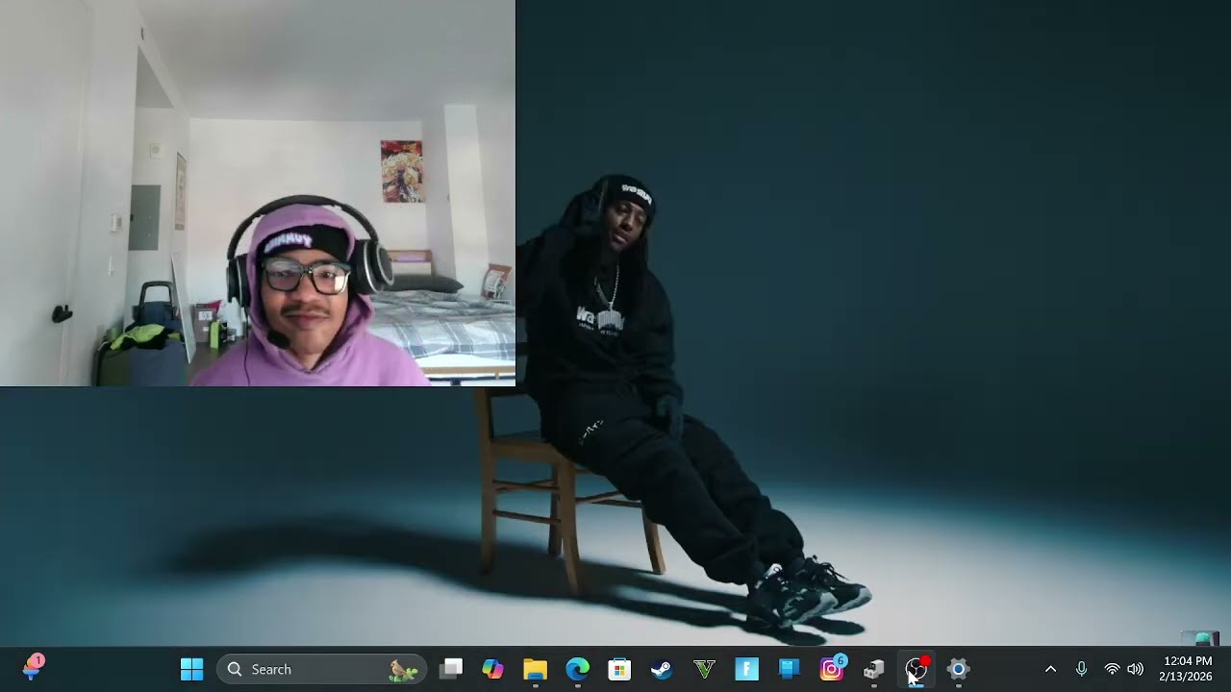Image resolution: width=1231 pixels, height=692 pixels.
Task: Open the grey blocks app icon
Action: 874,669
